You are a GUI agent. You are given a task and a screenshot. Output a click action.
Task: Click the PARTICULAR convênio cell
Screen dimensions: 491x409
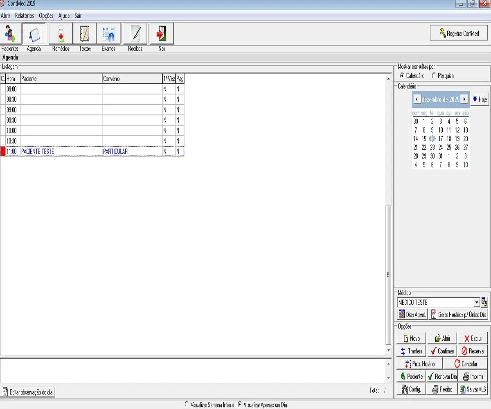coord(132,151)
